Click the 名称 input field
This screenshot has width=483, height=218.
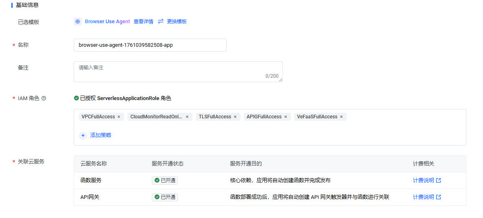coord(150,45)
